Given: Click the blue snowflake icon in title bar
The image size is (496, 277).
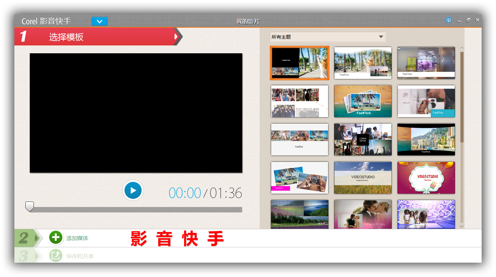Looking at the screenshot, I should tap(448, 20).
